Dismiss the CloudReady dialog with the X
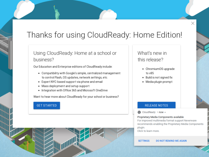 click(193, 23)
